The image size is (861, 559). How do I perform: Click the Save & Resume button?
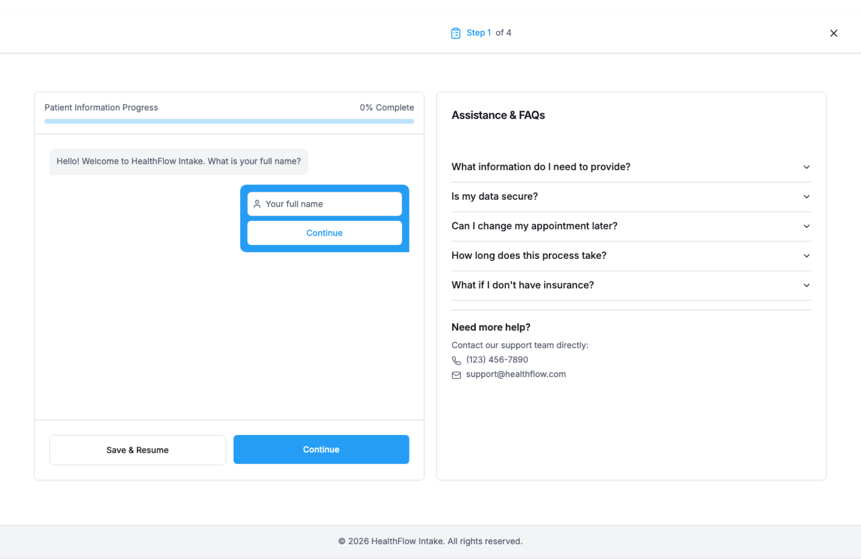[138, 450]
